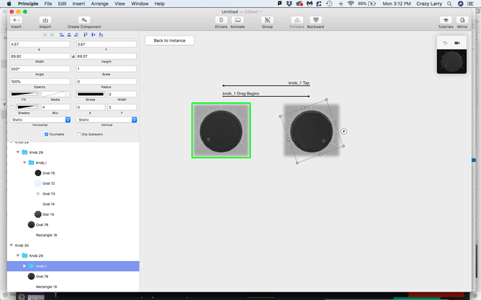Open the Media dropdown arrow
Viewport: 481px width, 300px height.
pos(68,94)
